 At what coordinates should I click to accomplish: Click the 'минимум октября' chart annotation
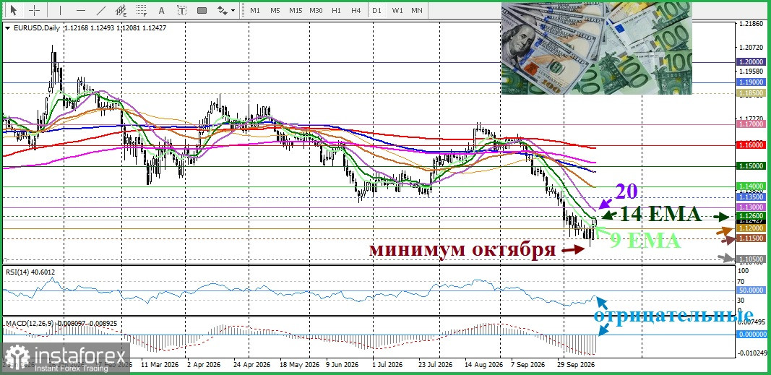click(462, 249)
